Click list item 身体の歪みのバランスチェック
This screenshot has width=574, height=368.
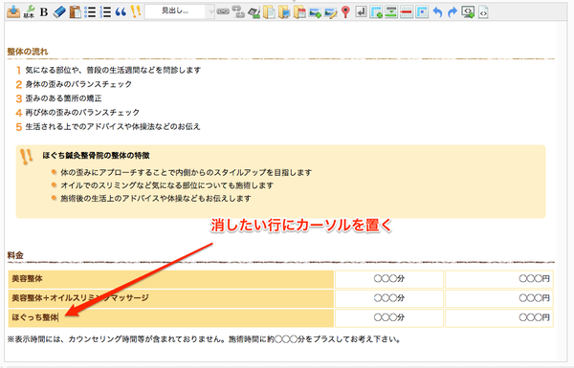(78, 84)
